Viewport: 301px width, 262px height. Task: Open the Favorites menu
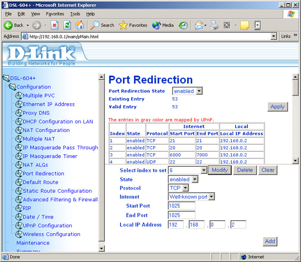click(55, 14)
